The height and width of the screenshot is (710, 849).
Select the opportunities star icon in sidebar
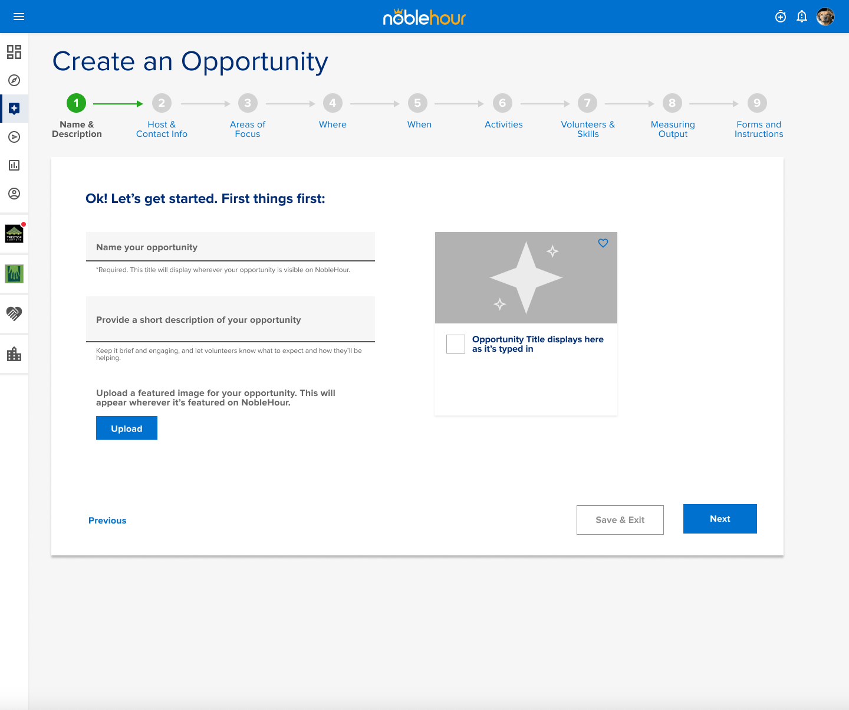(x=14, y=109)
